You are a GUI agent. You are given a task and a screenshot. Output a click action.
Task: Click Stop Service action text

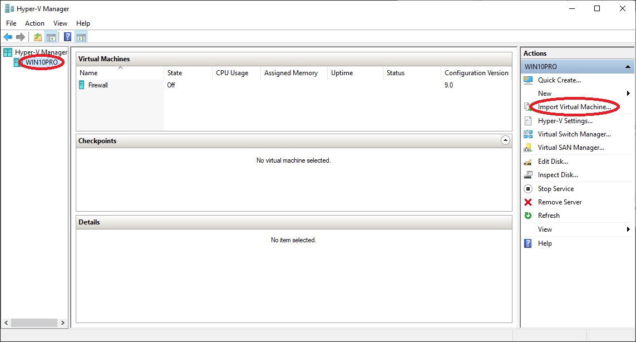[556, 189]
